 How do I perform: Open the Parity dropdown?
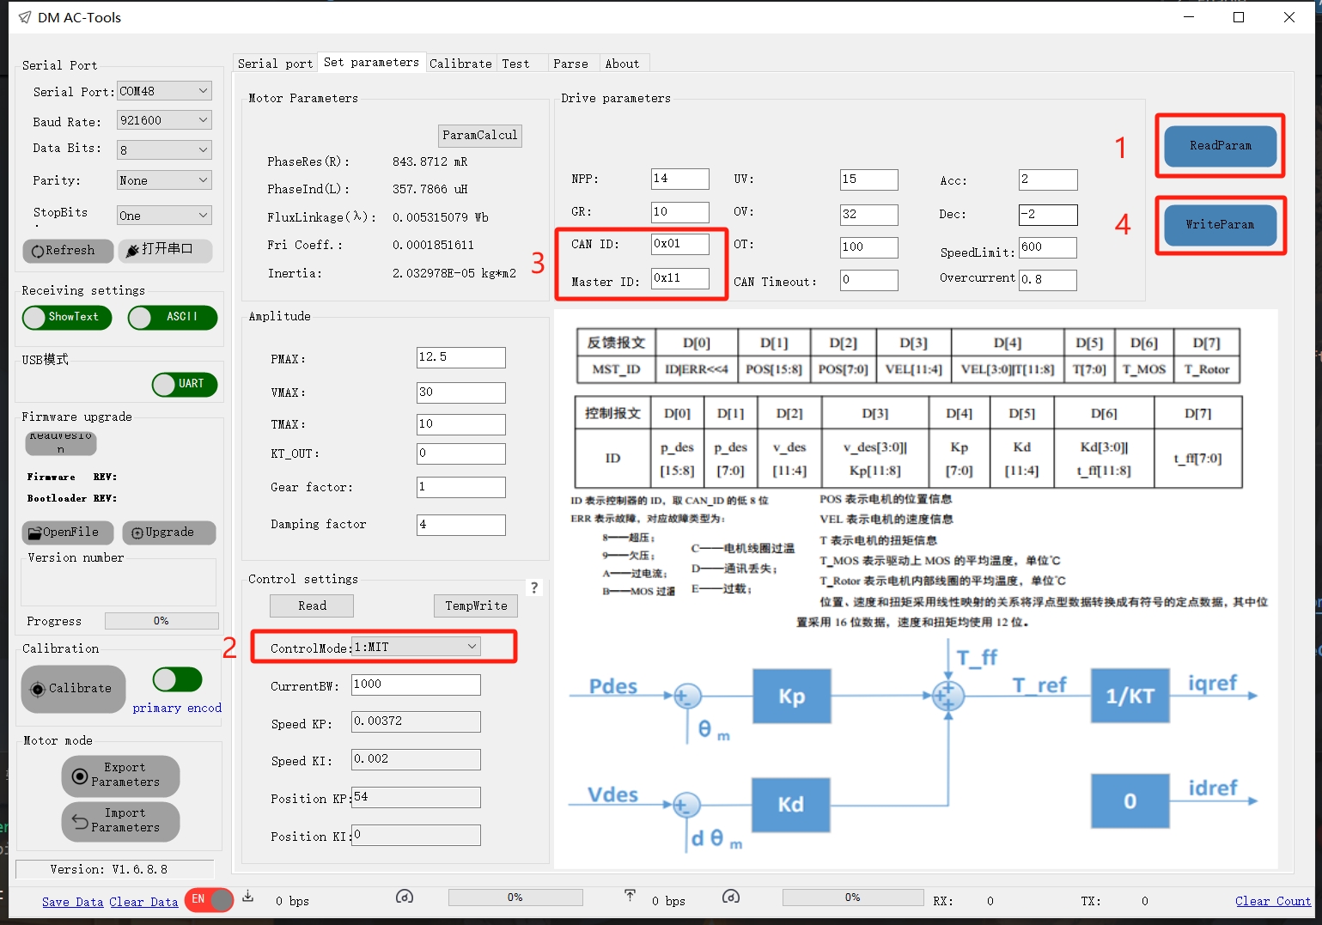(164, 180)
